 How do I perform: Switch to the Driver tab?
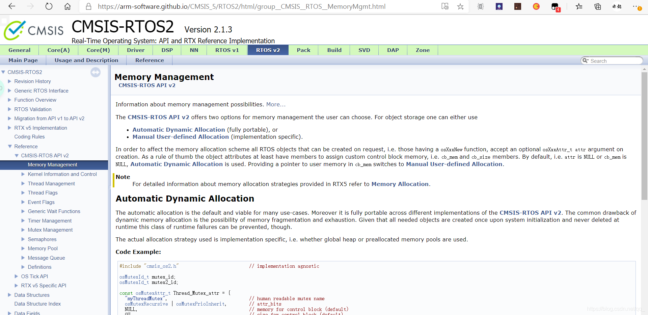[x=136, y=50]
